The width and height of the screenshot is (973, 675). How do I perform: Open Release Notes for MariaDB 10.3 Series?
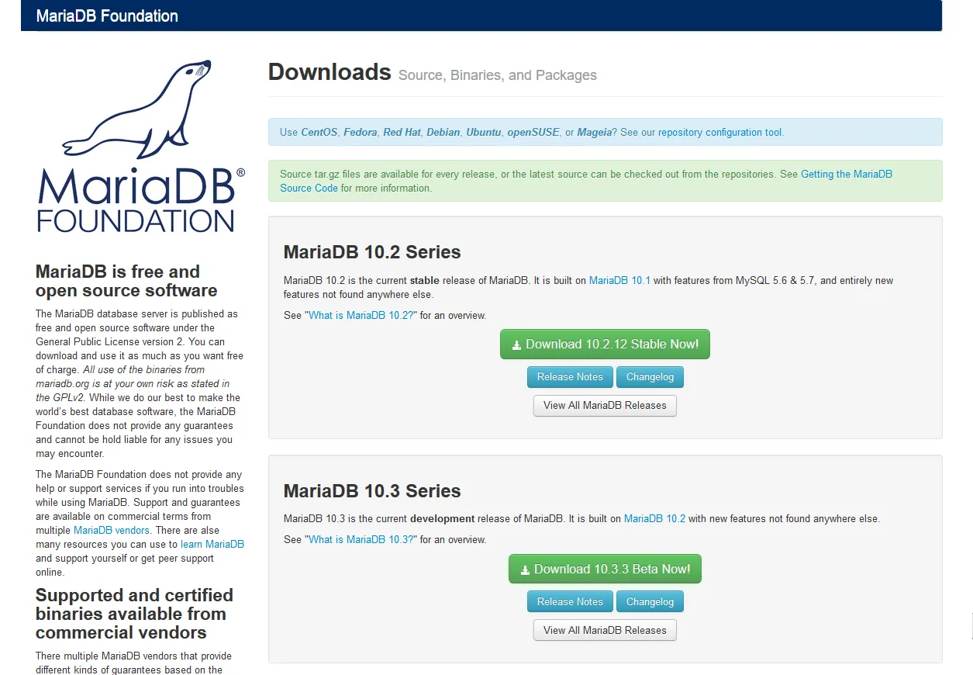[570, 602]
